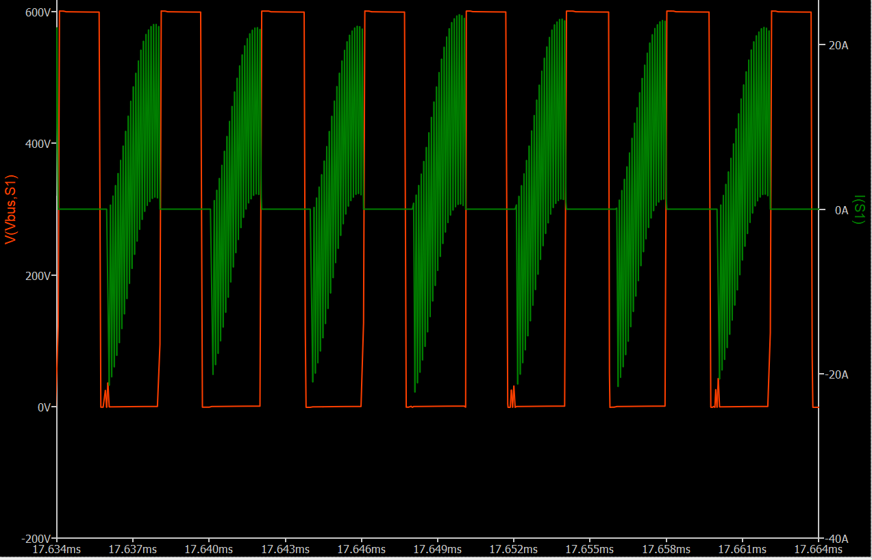872x560 pixels.
Task: Select the 17.649ms time axis tick
Action: pos(438,550)
